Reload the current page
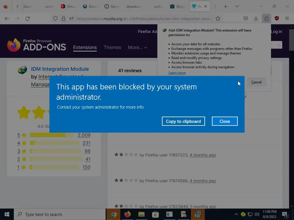The width and height of the screenshot is (294, 220). click(x=28, y=19)
